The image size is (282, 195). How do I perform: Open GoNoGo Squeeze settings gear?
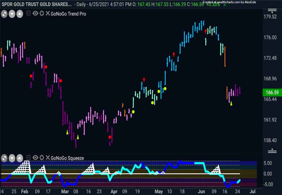pos(42,158)
